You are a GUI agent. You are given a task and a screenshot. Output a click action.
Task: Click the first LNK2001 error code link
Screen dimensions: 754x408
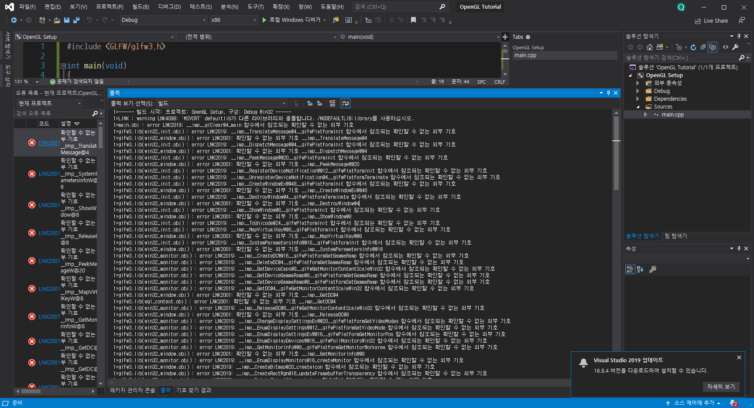[49, 143]
